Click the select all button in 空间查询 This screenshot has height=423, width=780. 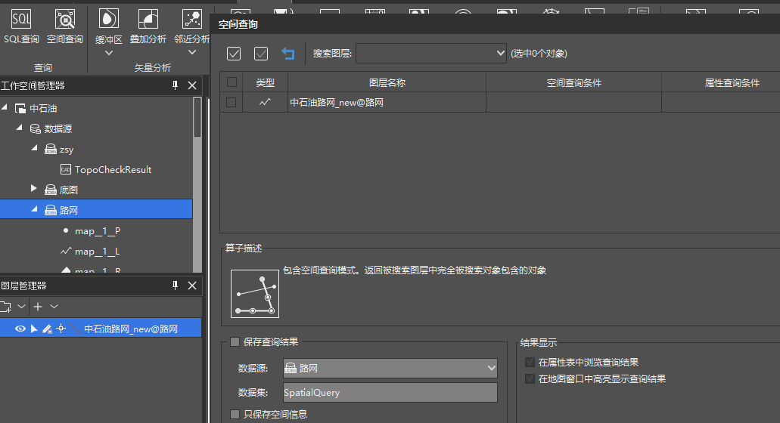point(234,53)
